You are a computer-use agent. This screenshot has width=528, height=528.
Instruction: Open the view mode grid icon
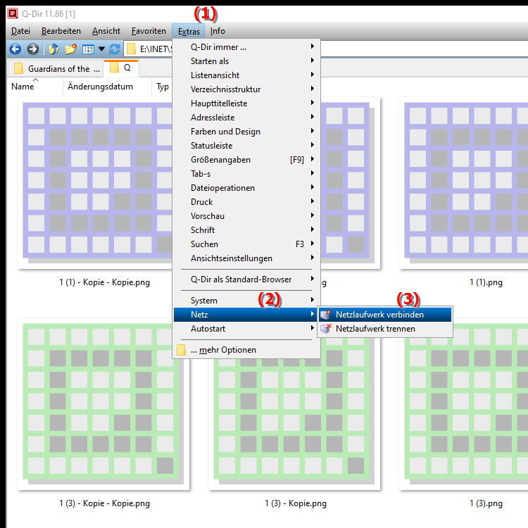[88, 49]
